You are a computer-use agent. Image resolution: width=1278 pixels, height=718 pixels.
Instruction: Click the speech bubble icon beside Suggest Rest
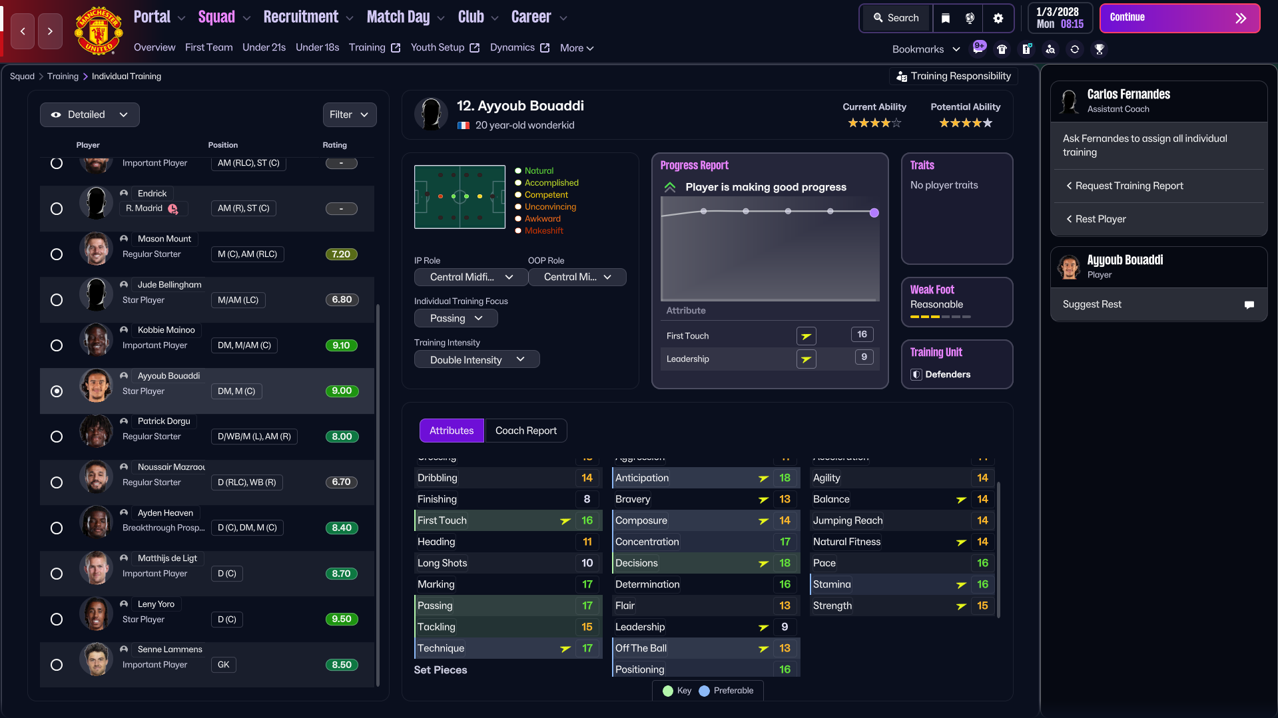pos(1249,305)
